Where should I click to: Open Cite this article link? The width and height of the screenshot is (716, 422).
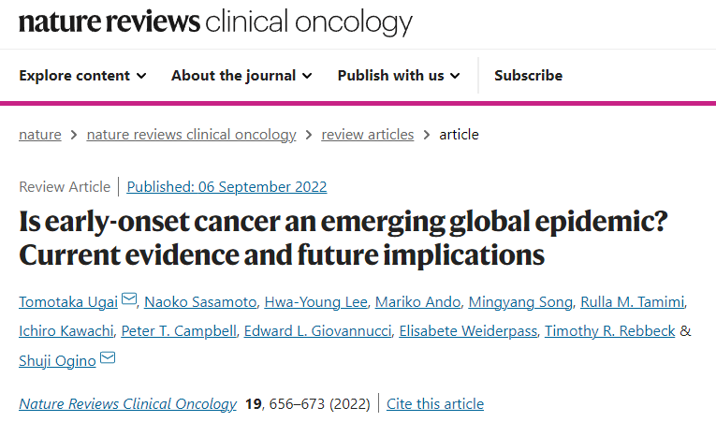[435, 404]
